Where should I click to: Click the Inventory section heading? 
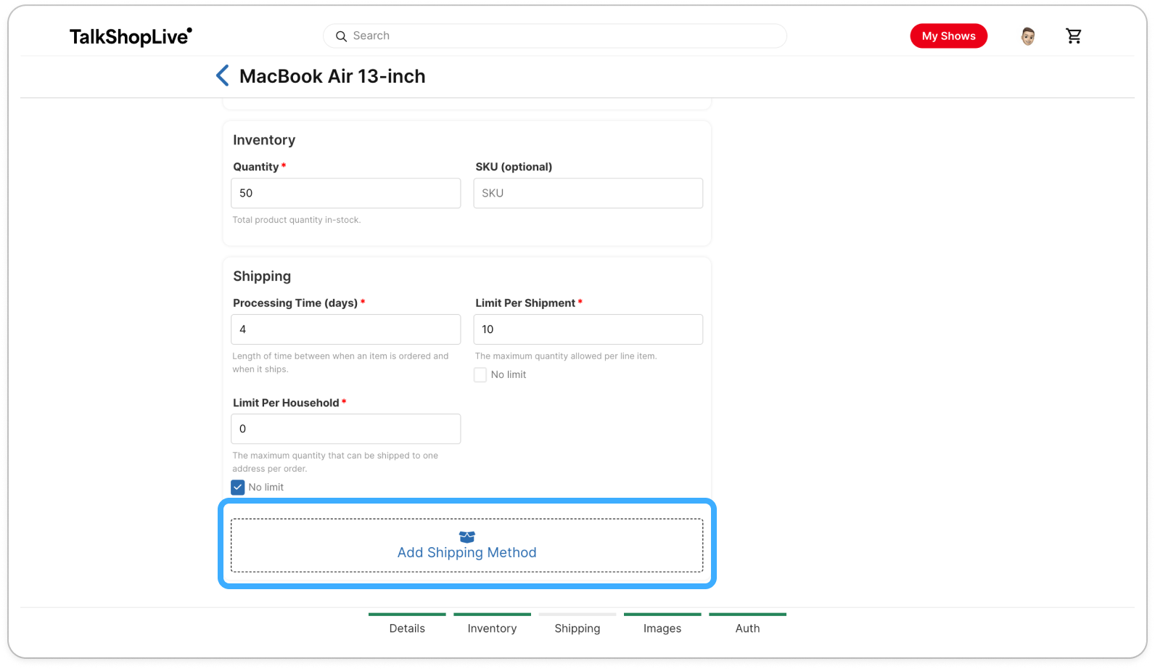264,140
